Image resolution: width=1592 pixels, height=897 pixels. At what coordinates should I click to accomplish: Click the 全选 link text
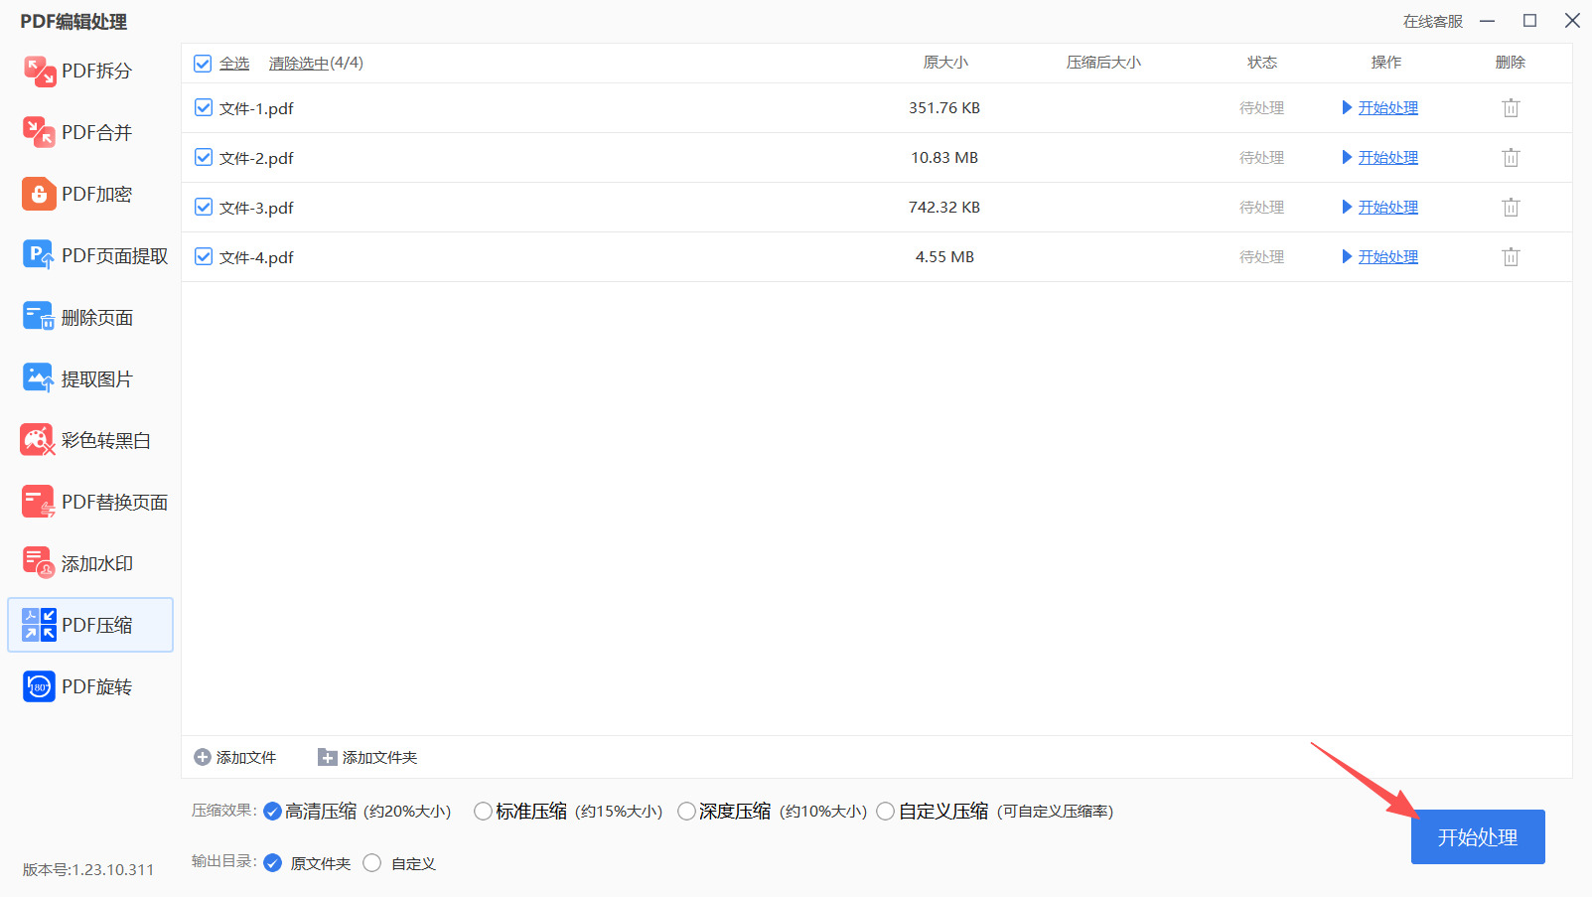[234, 64]
